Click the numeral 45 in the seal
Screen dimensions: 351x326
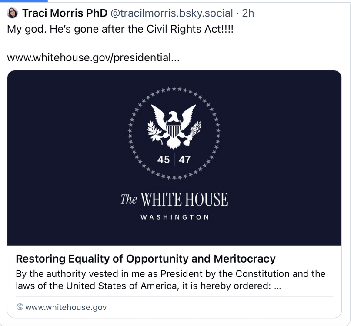click(164, 160)
